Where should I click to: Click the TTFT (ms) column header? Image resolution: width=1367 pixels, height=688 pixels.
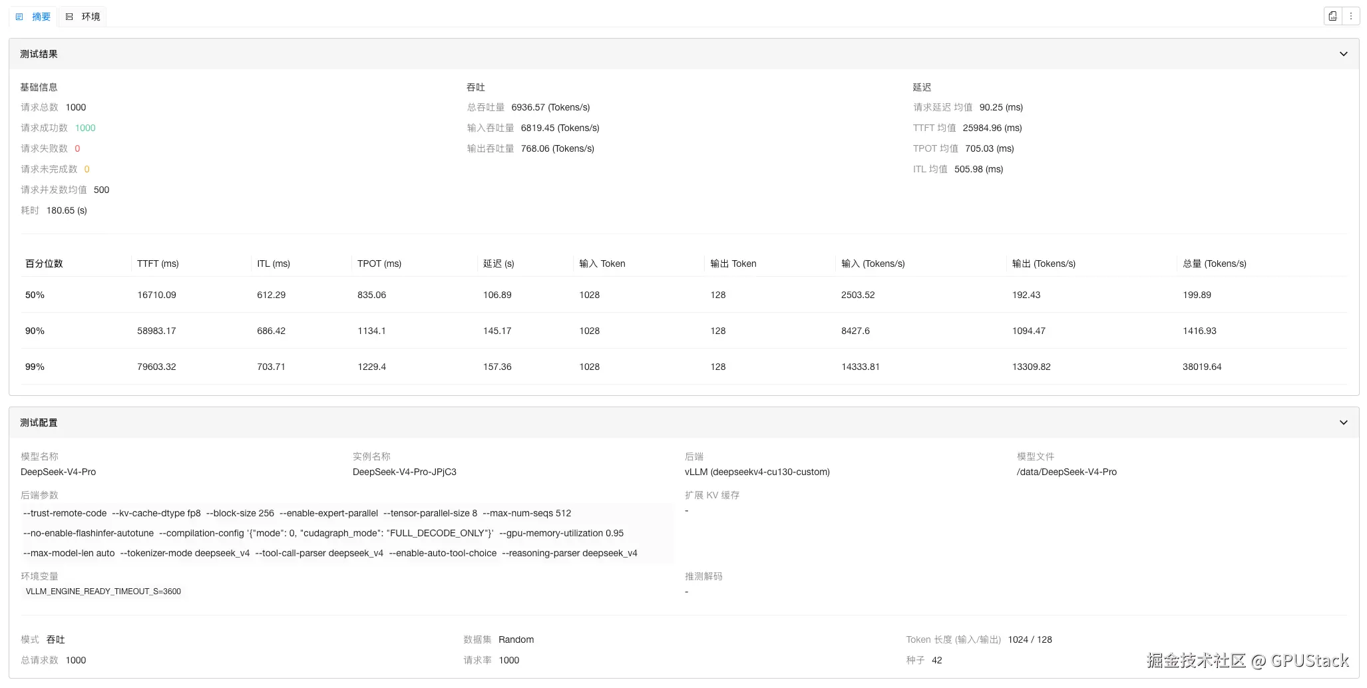click(158, 263)
